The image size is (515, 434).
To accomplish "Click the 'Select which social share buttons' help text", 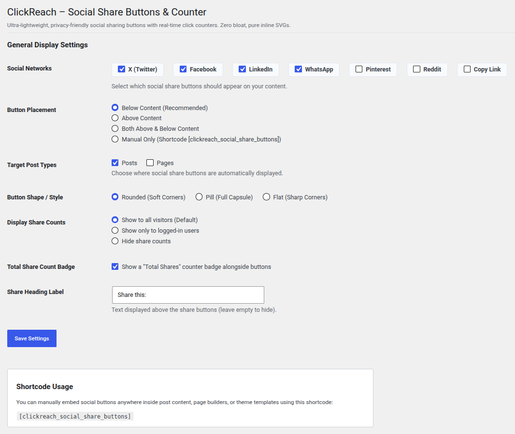I will (199, 86).
